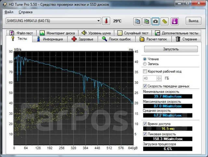This screenshot has height=157, width=208.
Task: Switch to the Дополнительные тесты tab
Action: (176, 33)
